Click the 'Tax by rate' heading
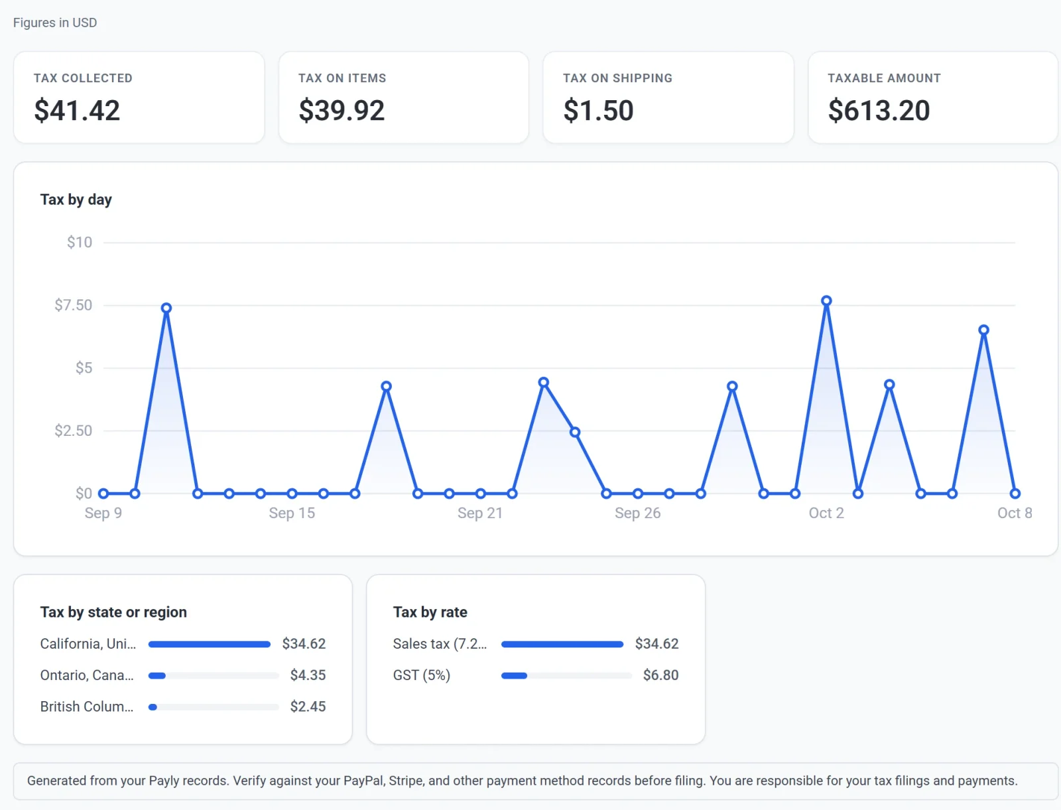 [x=430, y=612]
